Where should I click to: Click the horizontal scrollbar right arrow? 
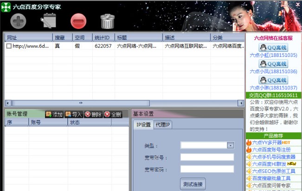point(241,103)
